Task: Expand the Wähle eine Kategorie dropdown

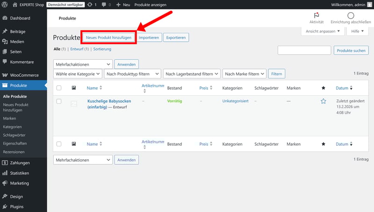Action: [x=78, y=74]
